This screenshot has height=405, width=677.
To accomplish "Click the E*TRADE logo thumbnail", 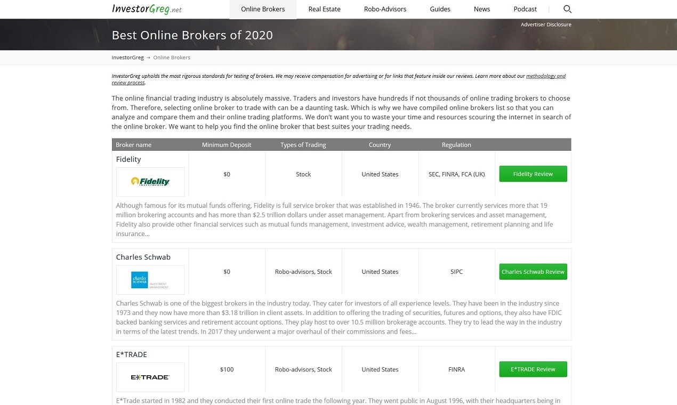I will [150, 377].
